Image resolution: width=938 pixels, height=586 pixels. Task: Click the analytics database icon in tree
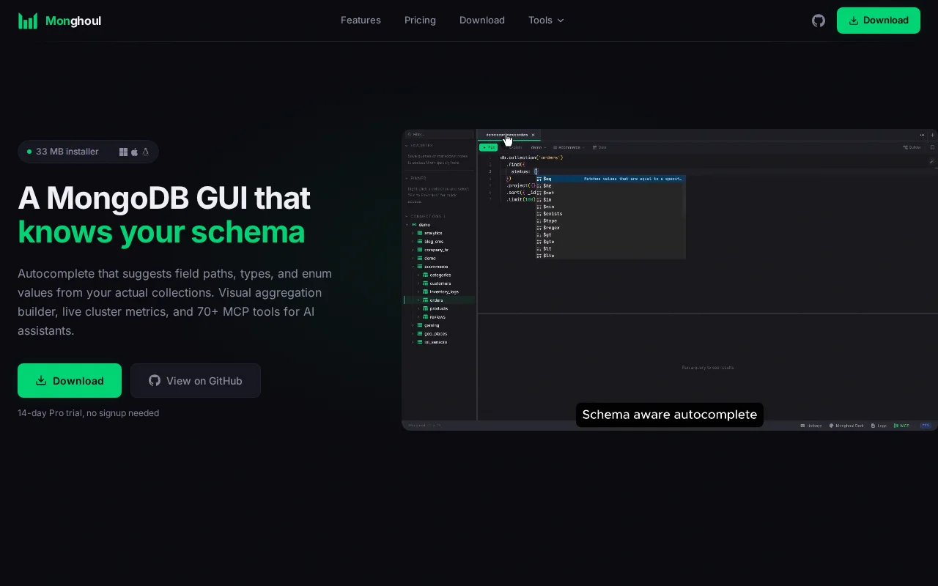click(x=420, y=233)
